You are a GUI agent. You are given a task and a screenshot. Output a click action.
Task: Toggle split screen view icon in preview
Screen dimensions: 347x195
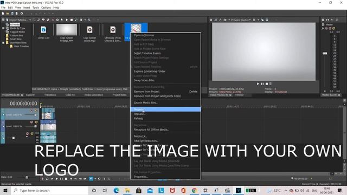point(225,20)
